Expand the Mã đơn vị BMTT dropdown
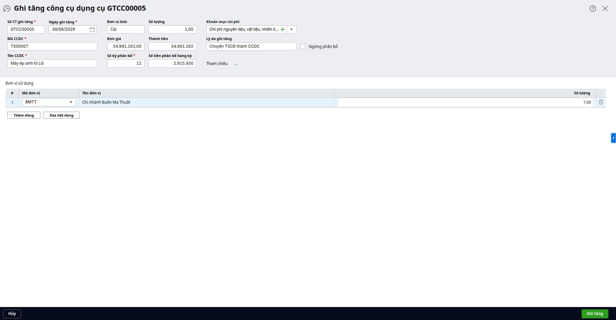 71,102
